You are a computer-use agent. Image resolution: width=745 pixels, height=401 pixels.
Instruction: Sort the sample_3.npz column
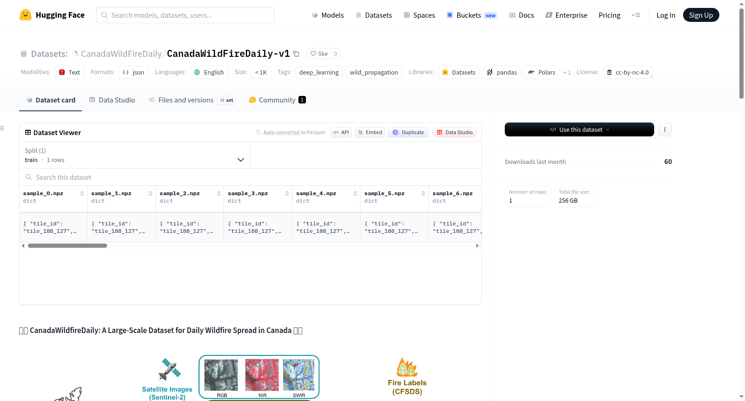[x=287, y=193]
